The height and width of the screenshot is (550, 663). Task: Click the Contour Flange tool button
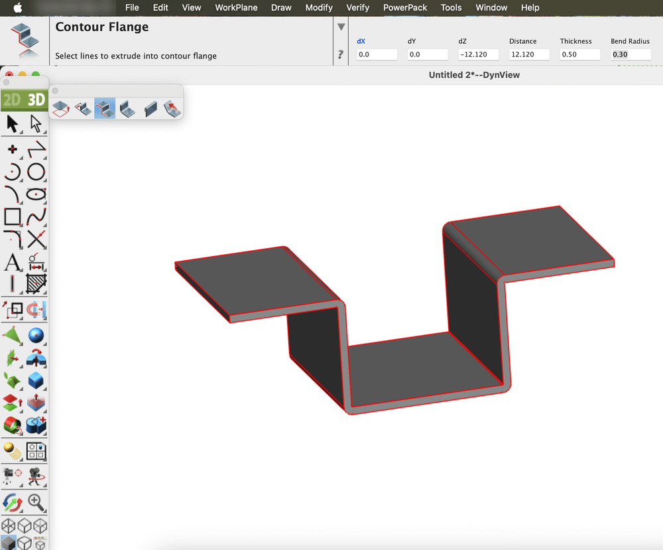[x=105, y=108]
